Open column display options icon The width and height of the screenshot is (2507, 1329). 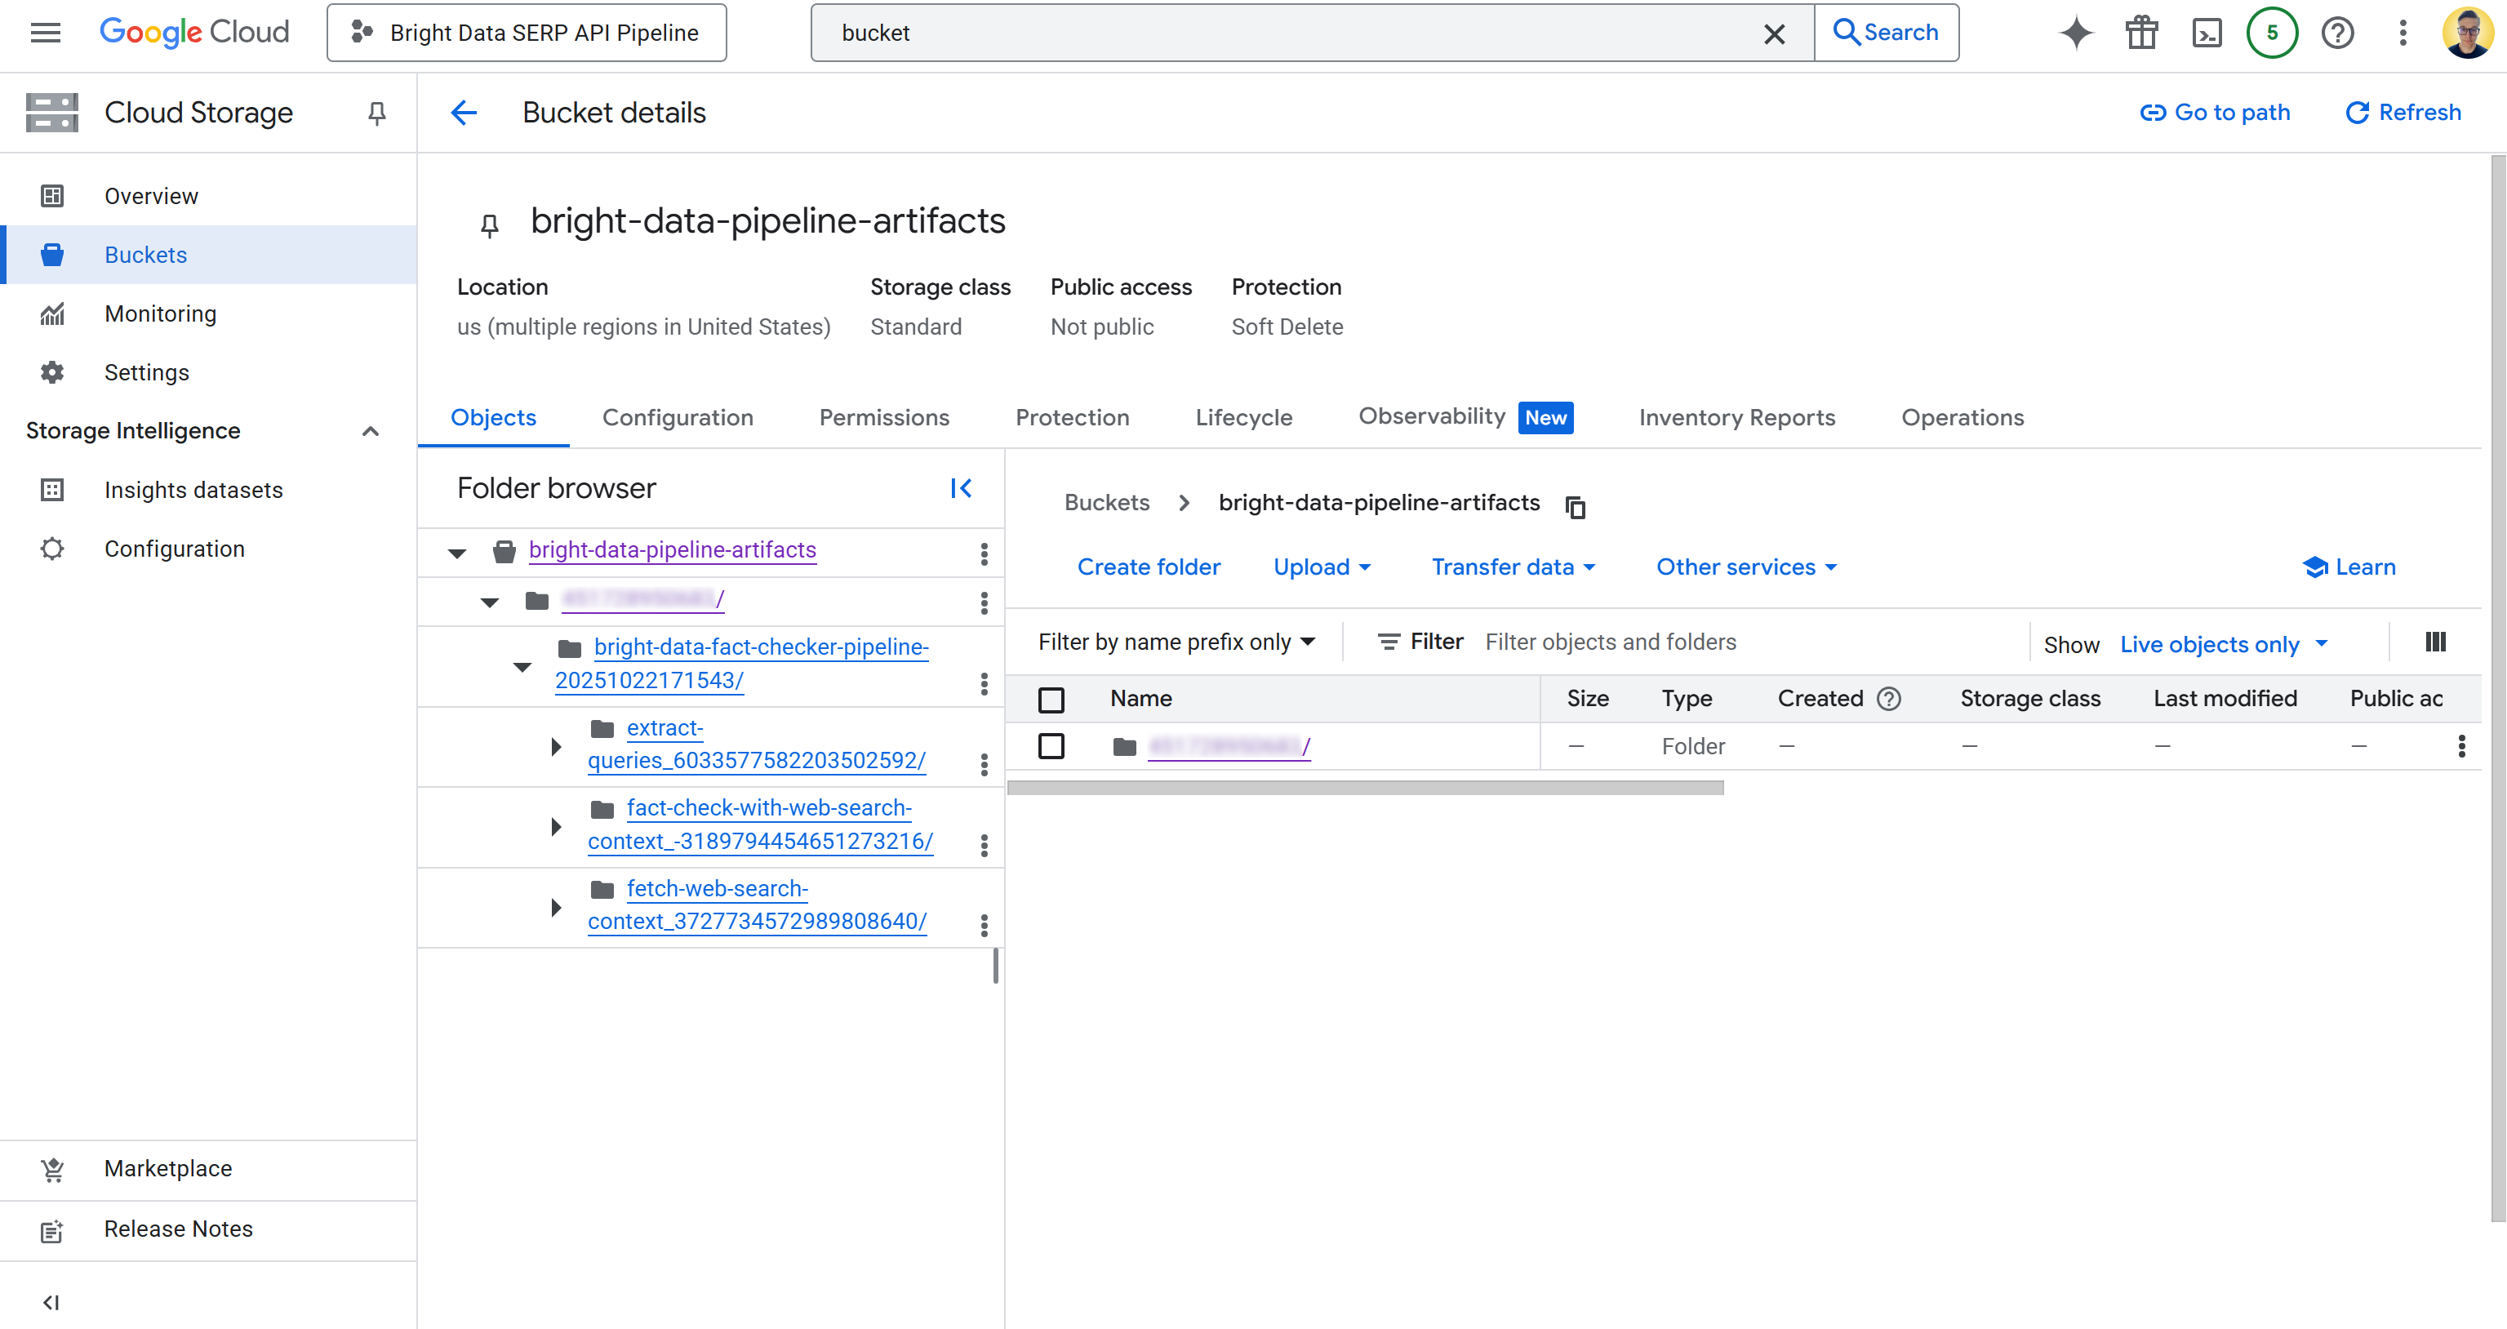coord(2435,642)
